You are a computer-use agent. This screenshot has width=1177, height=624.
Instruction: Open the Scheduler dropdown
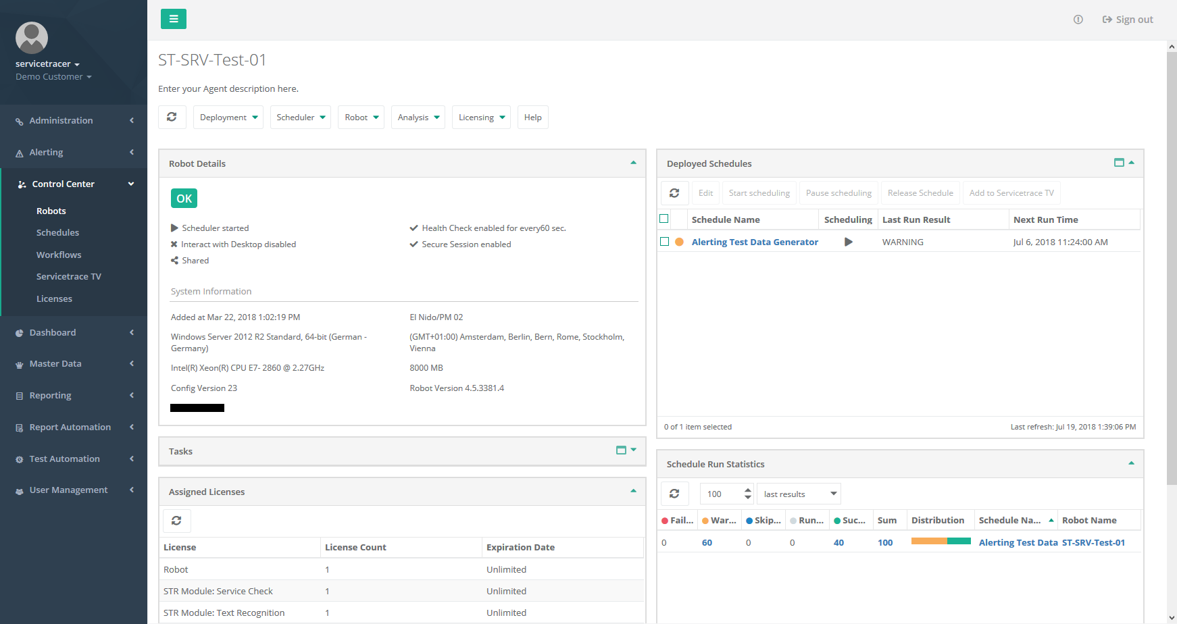click(x=301, y=117)
